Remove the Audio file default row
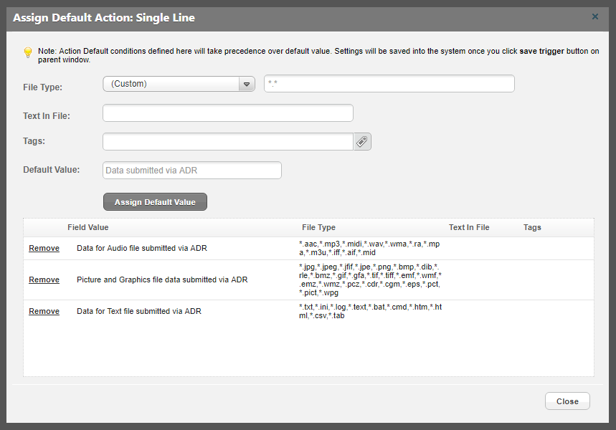This screenshot has height=430, width=616. [x=44, y=248]
